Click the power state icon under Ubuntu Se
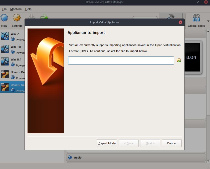This screenshot has width=210, height=169. [x=13, y=90]
